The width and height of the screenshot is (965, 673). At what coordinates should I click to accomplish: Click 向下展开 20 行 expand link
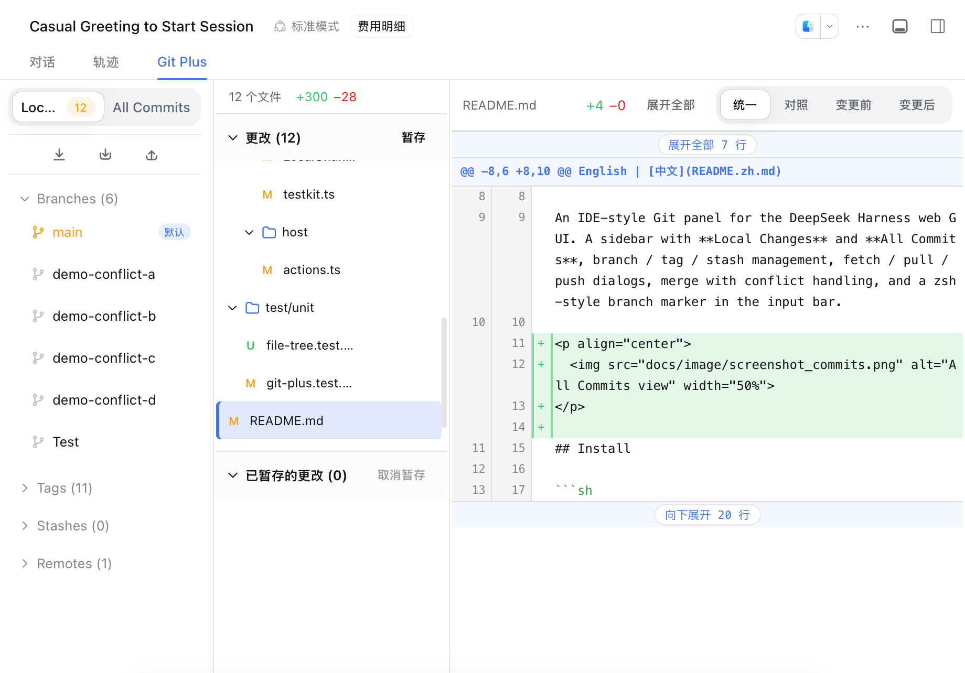(707, 515)
